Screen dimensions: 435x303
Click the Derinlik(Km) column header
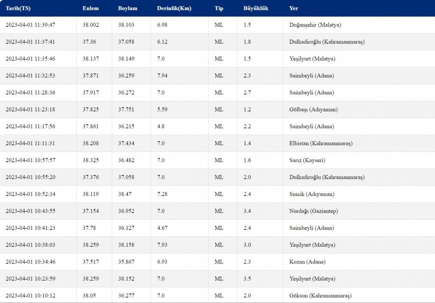(174, 8)
